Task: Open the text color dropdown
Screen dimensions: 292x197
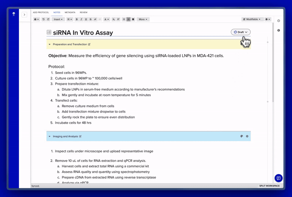Action: coord(107,19)
